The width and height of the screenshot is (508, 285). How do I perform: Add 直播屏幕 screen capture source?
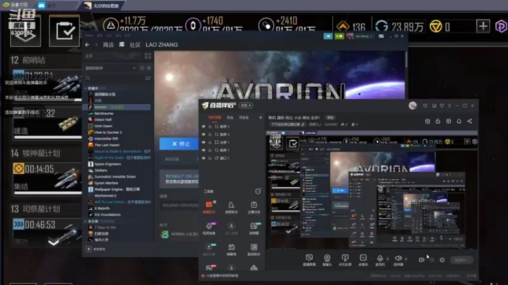coord(309,260)
